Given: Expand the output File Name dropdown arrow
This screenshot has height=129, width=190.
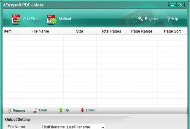Looking at the screenshot, I should 103,127.
